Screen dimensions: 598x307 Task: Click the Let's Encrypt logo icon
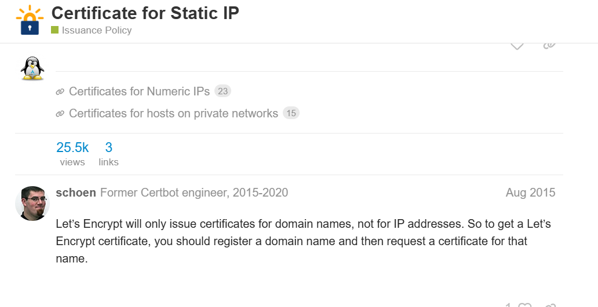pos(30,20)
